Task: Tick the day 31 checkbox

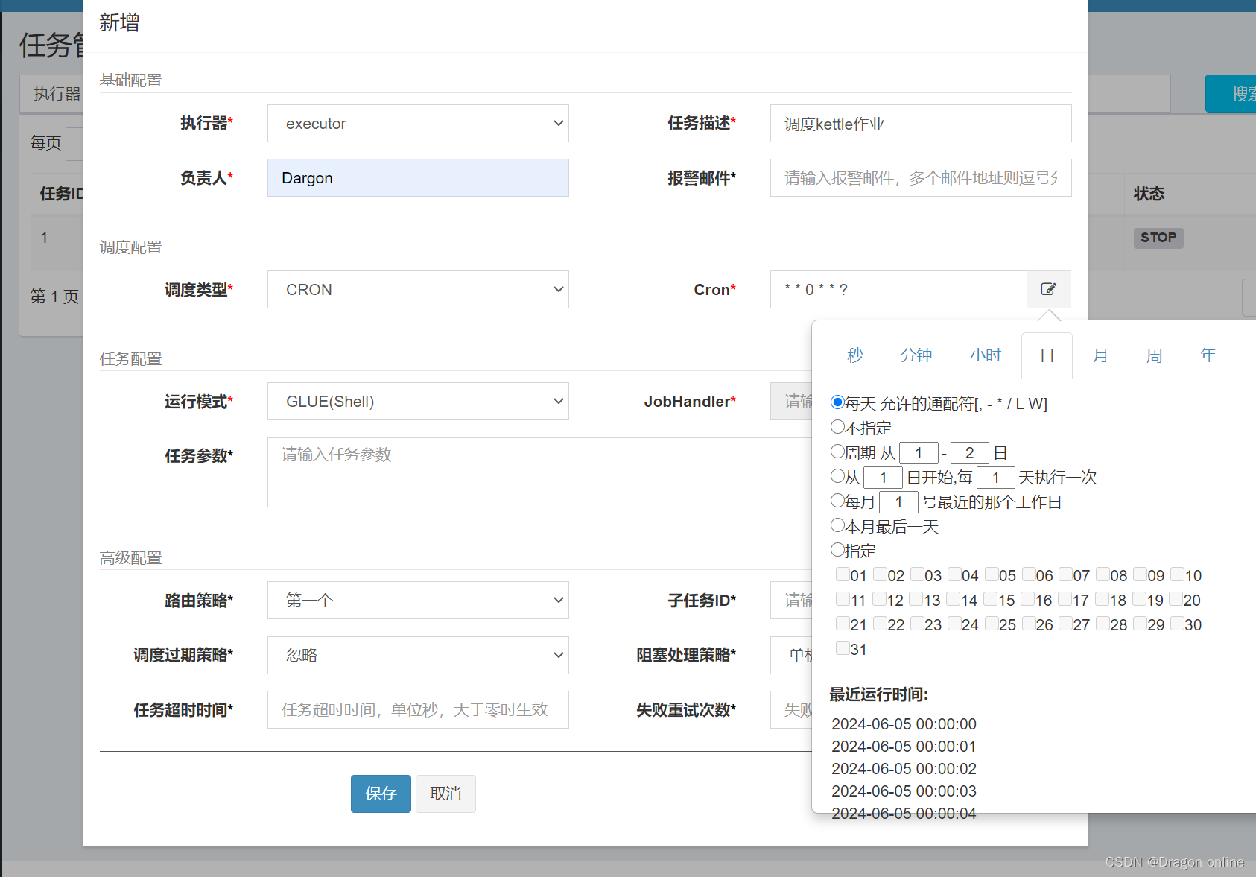Action: [843, 648]
